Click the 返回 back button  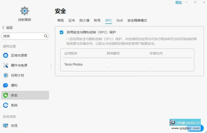pos(8,27)
